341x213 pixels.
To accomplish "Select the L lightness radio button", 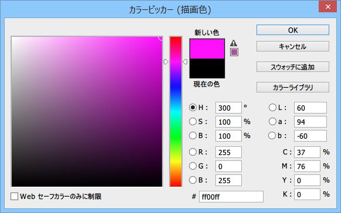I will point(272,107).
